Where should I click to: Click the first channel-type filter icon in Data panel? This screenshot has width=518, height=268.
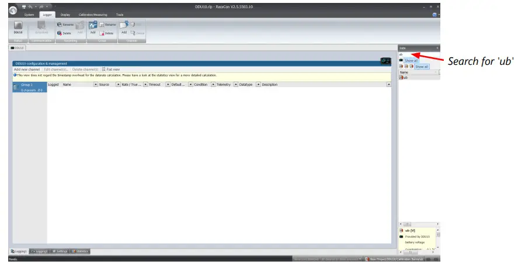click(x=401, y=67)
